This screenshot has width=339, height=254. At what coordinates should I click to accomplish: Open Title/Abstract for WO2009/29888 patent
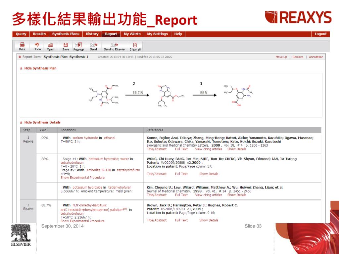(x=157, y=174)
